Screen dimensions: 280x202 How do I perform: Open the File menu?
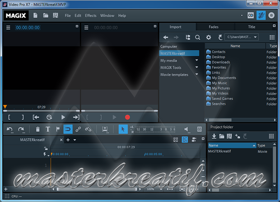[68, 15]
